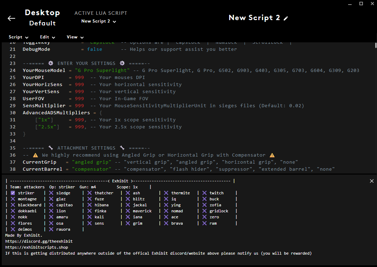Click the X mark beside rauora
This screenshot has width=377, height=267.
(51, 229)
